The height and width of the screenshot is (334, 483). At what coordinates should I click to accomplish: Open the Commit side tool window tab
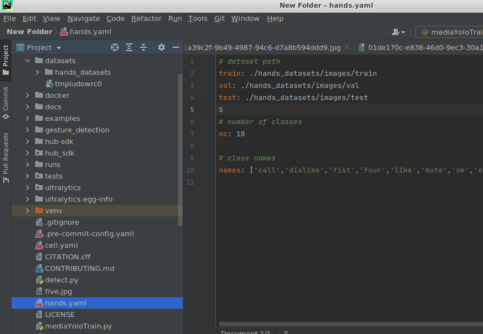pos(5,103)
